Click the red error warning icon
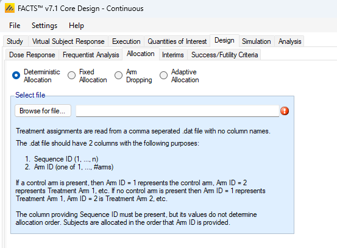Screen dimensions: 337x248 point(285,111)
